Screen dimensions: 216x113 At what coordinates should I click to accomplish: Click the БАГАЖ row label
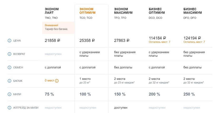pos(18,81)
